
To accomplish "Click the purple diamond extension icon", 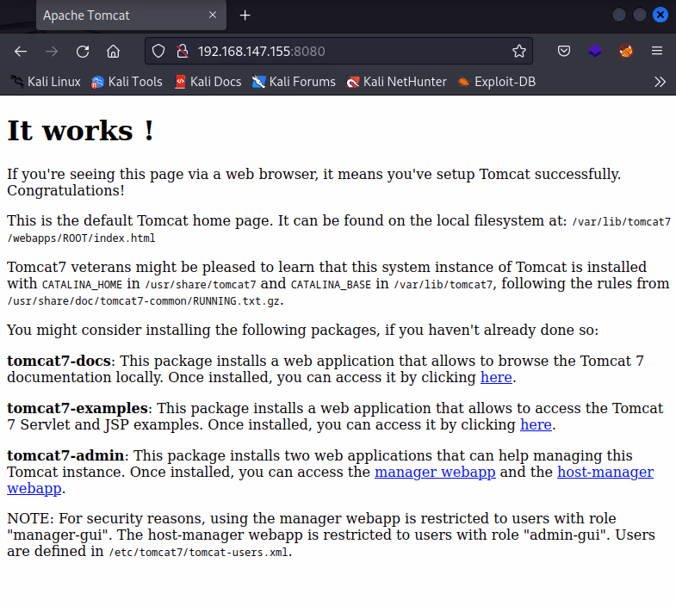I will click(x=595, y=52).
